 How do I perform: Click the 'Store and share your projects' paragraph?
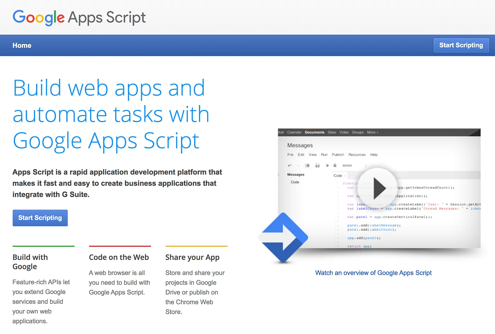[x=195, y=292]
